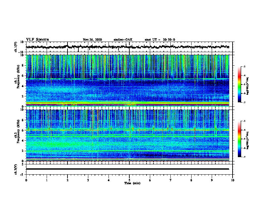This screenshot has width=262, height=202.
Task: Click time axis tick label '0'
Action: point(26,180)
